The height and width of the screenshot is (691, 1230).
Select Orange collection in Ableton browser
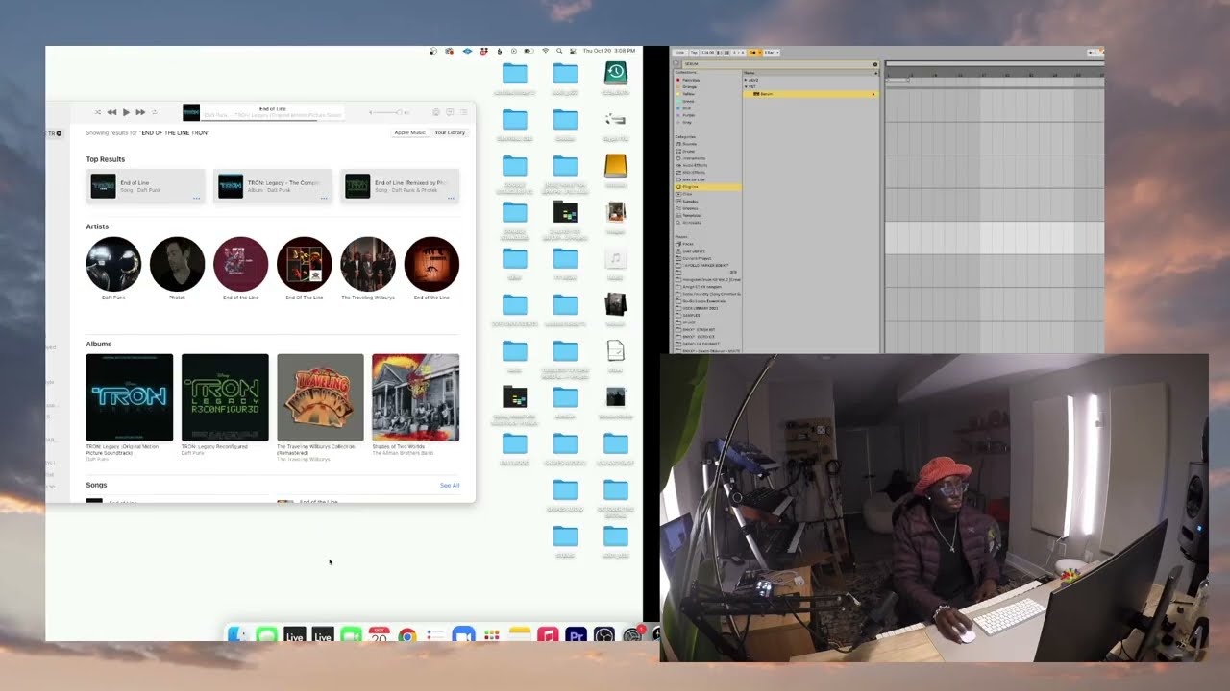click(x=689, y=86)
